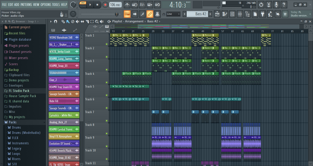Open the Mixer view button
Image resolution: width=313 pixels, height=166 pixels.
(240, 14)
